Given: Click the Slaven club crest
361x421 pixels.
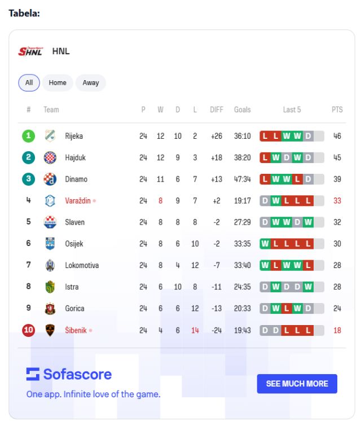Looking at the screenshot, I should coord(50,222).
